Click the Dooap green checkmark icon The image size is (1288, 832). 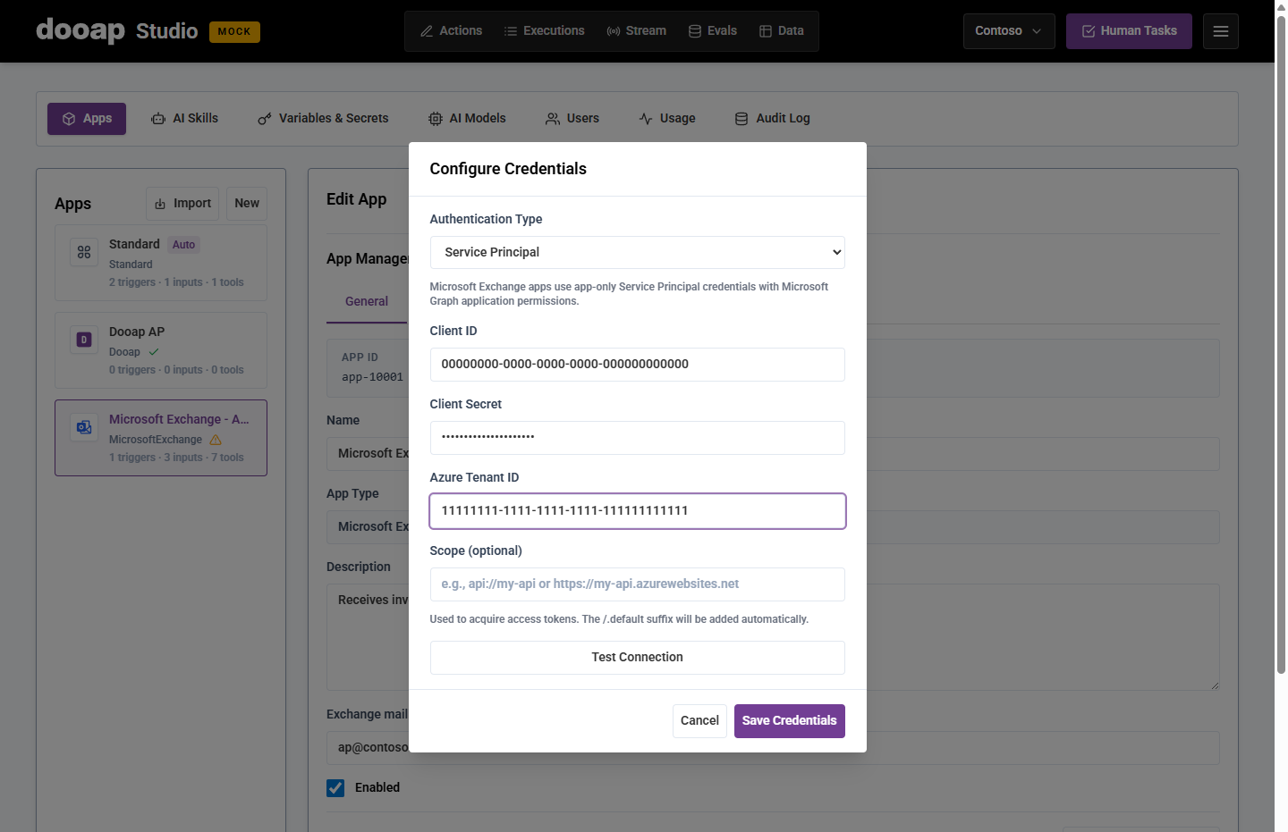pyautogui.click(x=154, y=352)
